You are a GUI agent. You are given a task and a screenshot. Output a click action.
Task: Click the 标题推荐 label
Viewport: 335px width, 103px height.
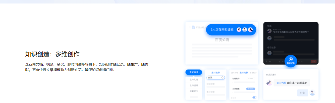coord(236,78)
